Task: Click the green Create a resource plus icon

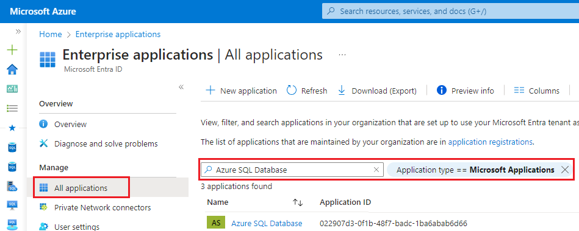Action: coord(13,50)
